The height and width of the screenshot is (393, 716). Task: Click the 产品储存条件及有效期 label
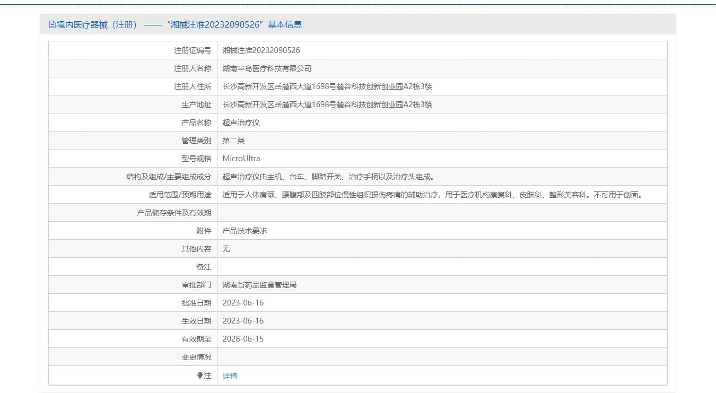[x=174, y=213]
